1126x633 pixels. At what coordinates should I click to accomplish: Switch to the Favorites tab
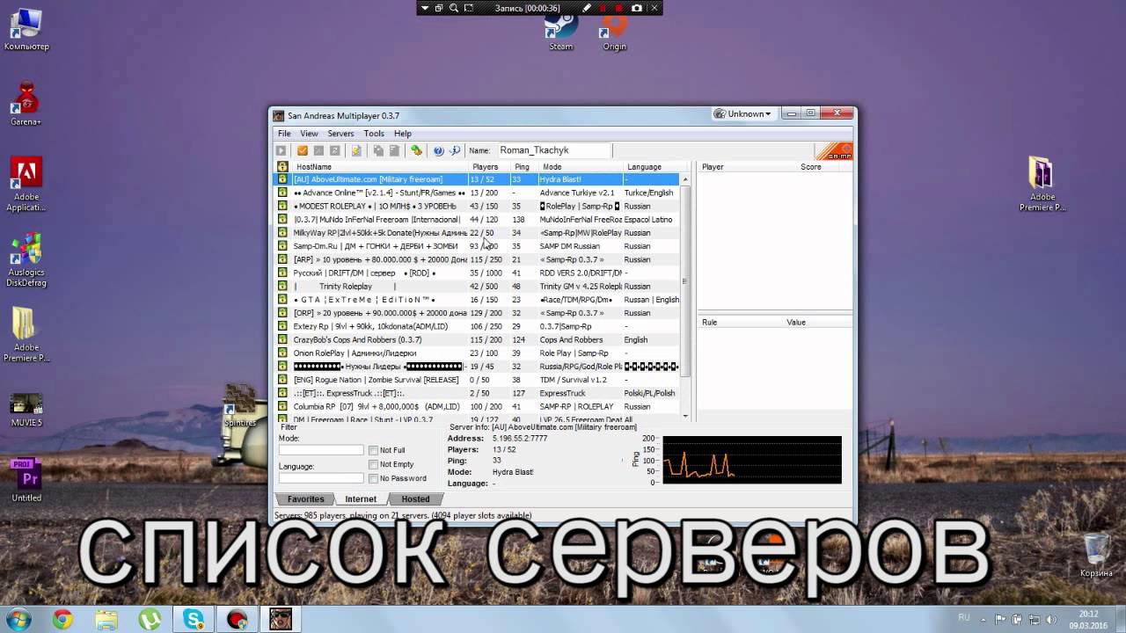coord(306,499)
